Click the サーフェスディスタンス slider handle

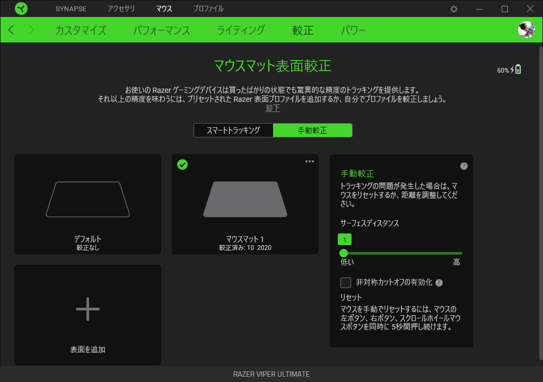344,253
